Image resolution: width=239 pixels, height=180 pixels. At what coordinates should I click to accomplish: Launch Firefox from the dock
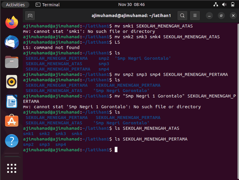pos(12,22)
